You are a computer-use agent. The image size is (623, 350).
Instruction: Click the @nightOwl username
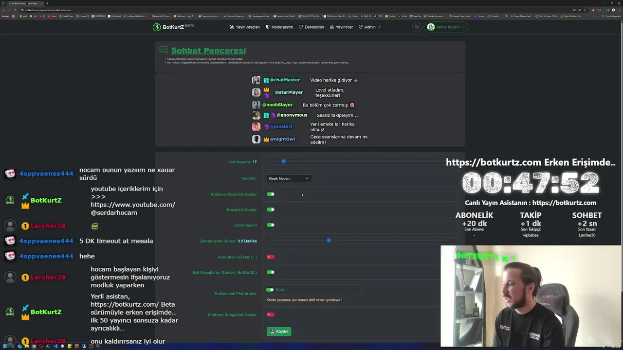click(x=282, y=139)
